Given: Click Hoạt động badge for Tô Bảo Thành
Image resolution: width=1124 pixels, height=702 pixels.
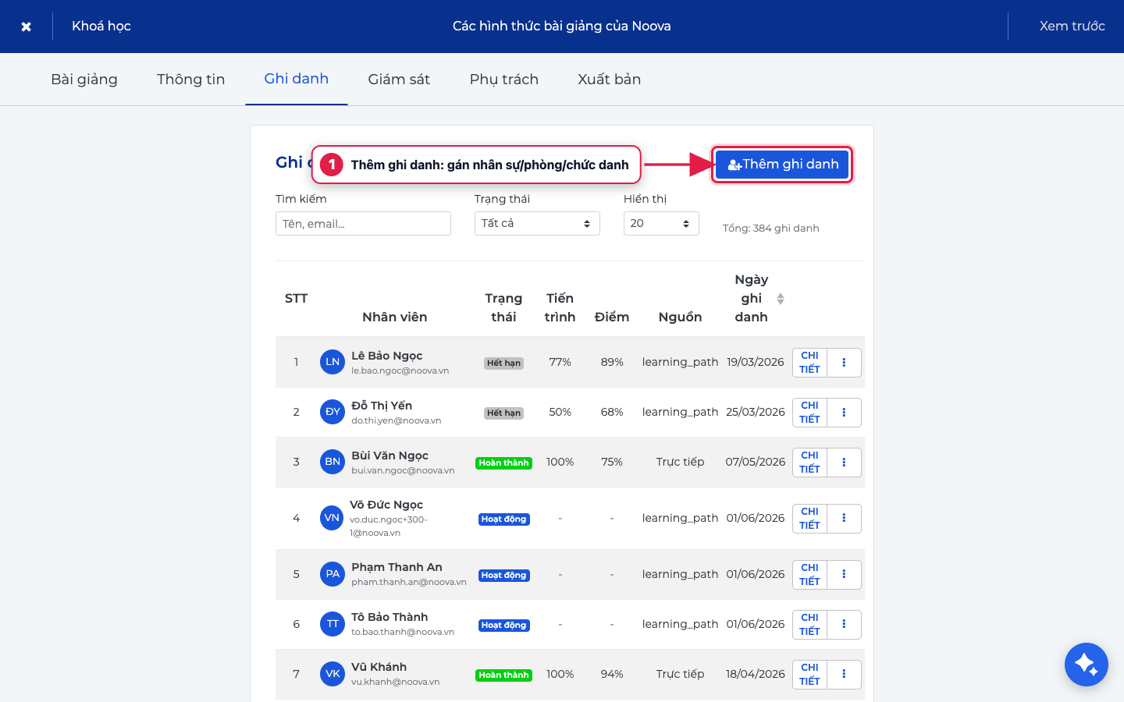Looking at the screenshot, I should pos(503,625).
